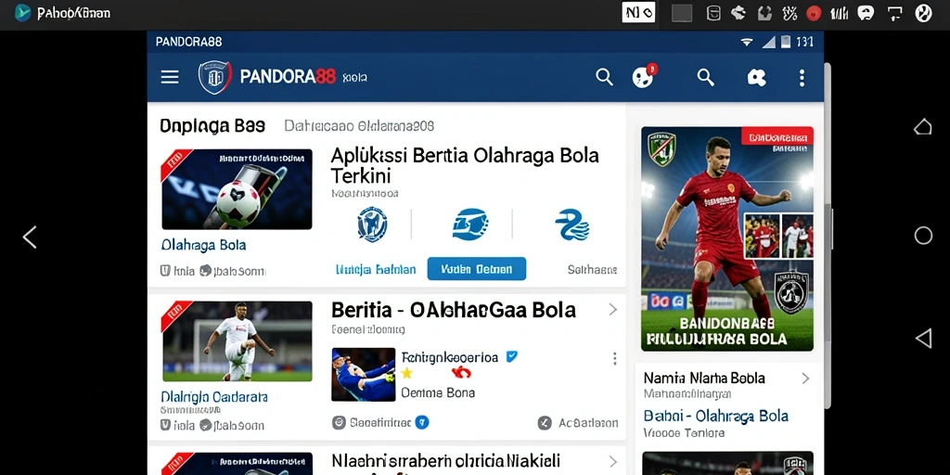Click the blue round badge after Sloaetirinac

[422, 423]
